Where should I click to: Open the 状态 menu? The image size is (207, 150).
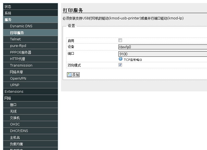31,7
